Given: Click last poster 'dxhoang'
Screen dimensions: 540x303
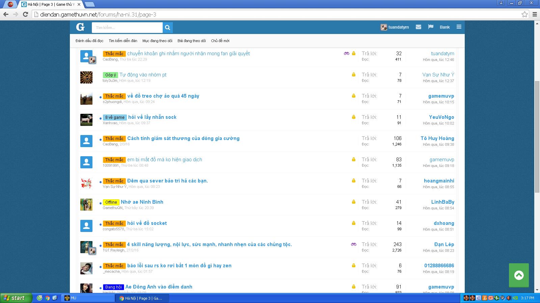Looking at the screenshot, I should (444, 223).
